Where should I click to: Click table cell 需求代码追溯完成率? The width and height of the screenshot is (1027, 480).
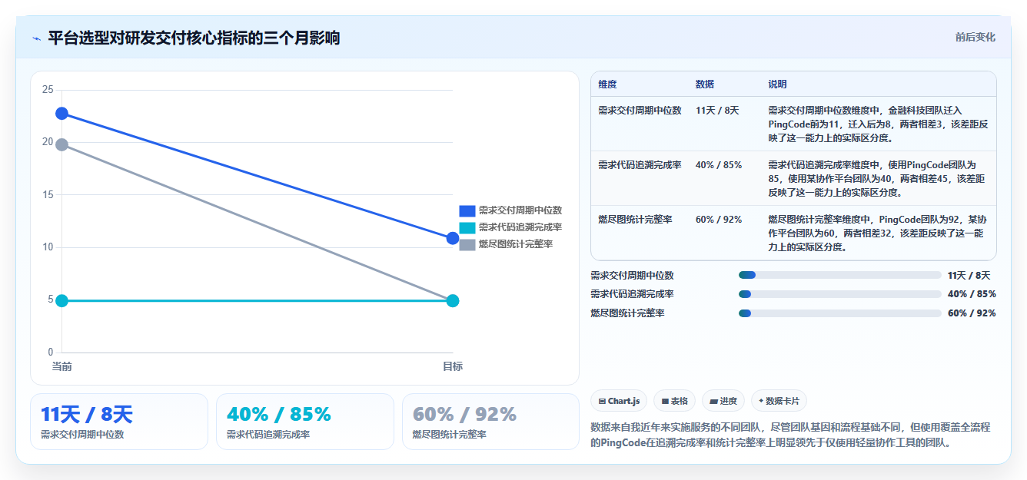pyautogui.click(x=640, y=165)
